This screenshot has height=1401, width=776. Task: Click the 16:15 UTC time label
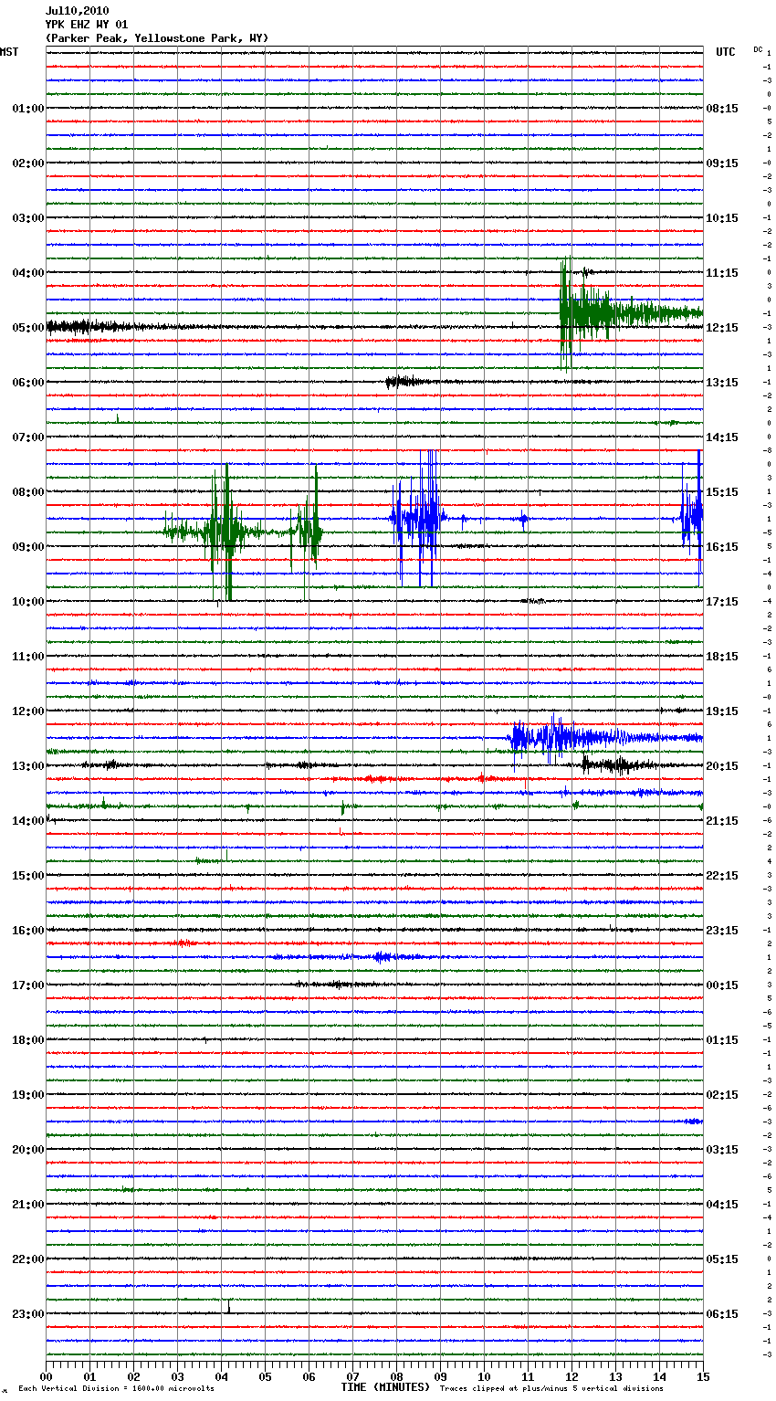[722, 547]
